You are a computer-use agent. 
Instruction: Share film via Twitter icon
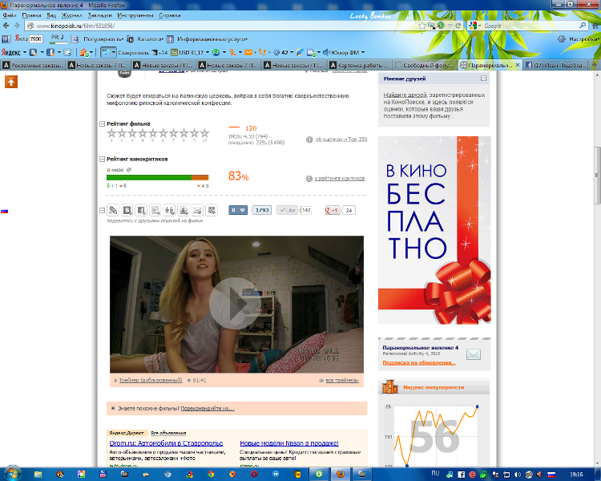coord(155,210)
